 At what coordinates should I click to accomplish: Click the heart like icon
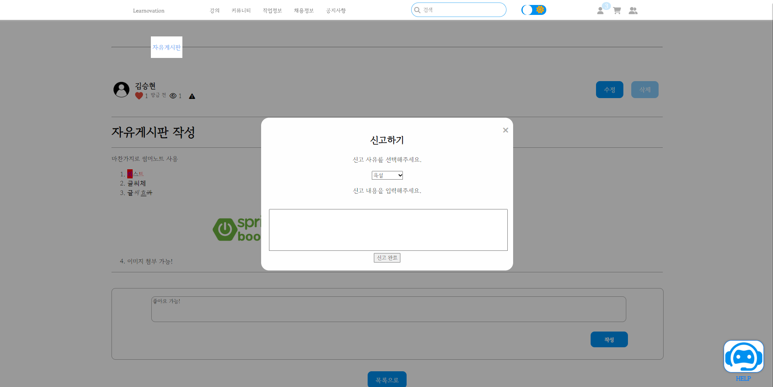click(x=139, y=95)
